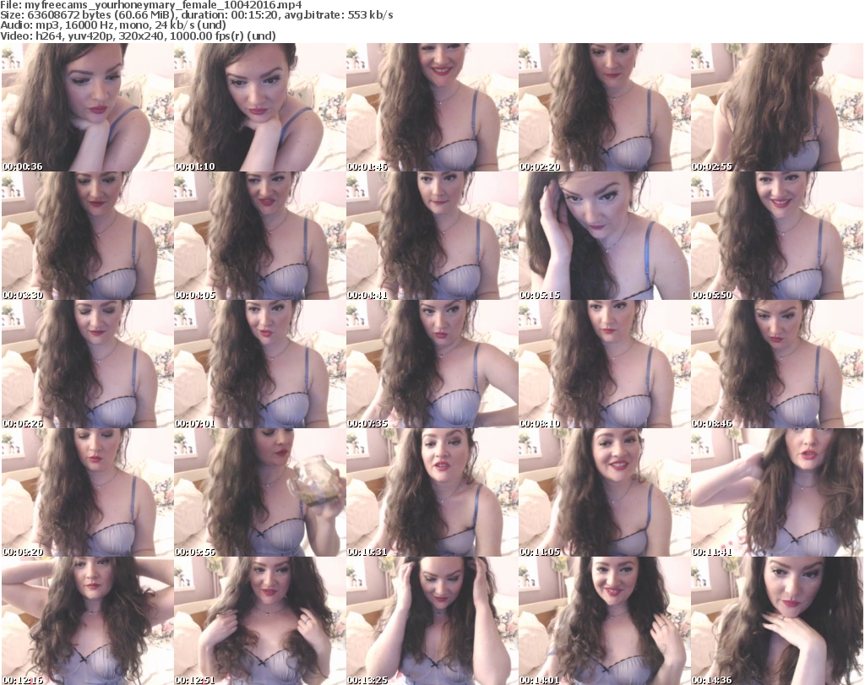Choose the frame at 00:04:41

coord(432,236)
